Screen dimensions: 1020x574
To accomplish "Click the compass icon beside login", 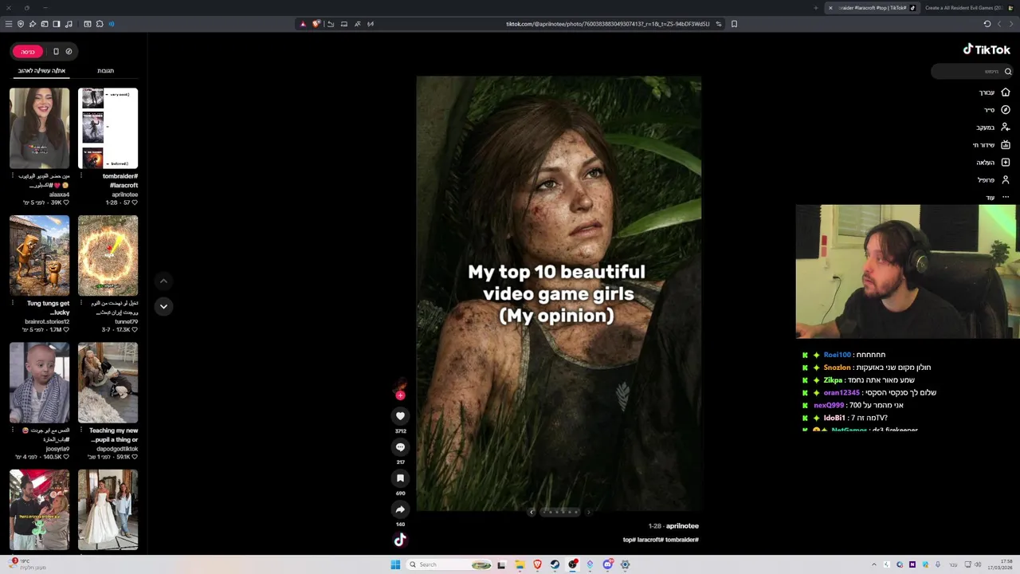I will click(69, 52).
